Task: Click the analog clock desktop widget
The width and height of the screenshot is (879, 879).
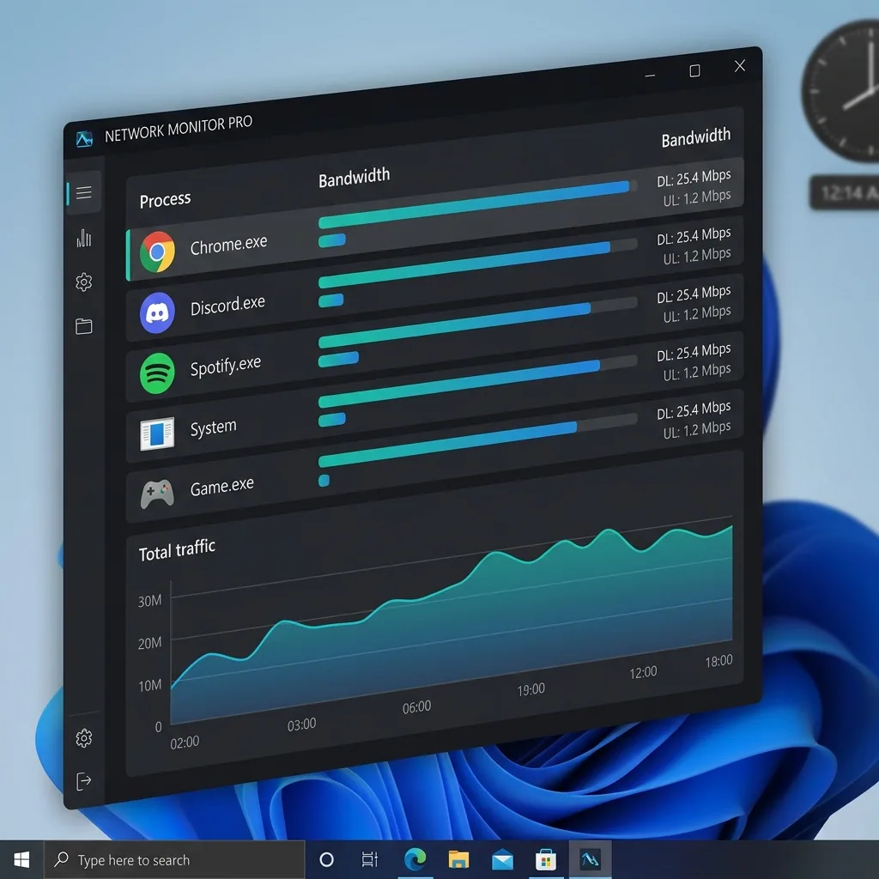Action: [841, 89]
